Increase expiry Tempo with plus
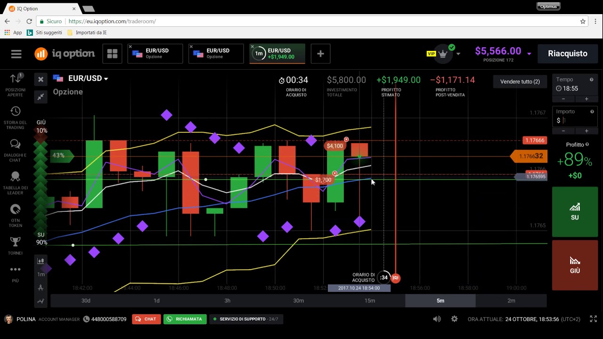The image size is (603, 339). [x=587, y=99]
